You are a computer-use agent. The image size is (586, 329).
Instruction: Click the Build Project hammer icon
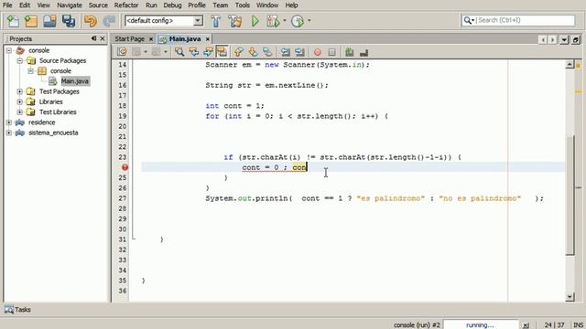click(216, 21)
